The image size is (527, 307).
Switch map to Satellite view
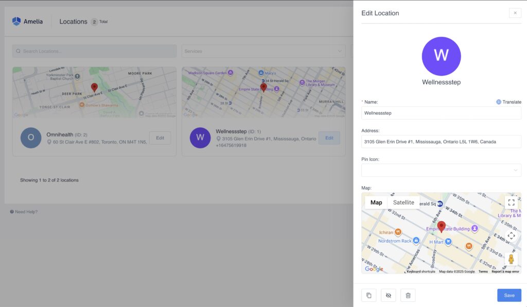(403, 203)
